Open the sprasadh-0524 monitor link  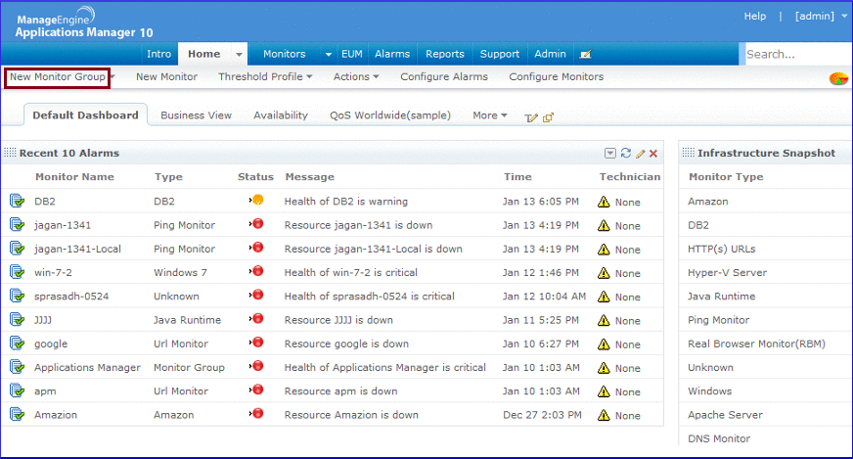[71, 297]
